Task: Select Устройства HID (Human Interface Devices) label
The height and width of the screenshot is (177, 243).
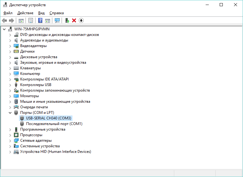Action: (56, 152)
